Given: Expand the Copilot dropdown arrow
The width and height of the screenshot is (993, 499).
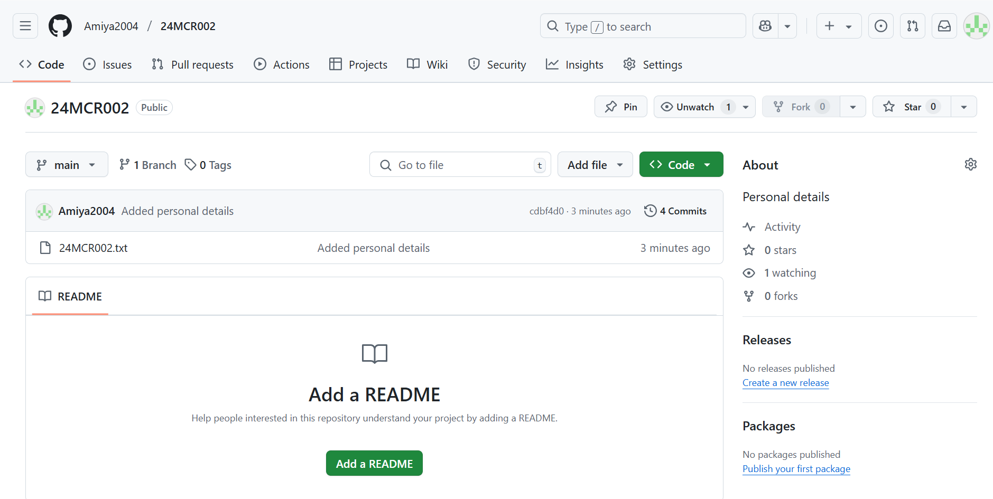Looking at the screenshot, I should coord(787,26).
